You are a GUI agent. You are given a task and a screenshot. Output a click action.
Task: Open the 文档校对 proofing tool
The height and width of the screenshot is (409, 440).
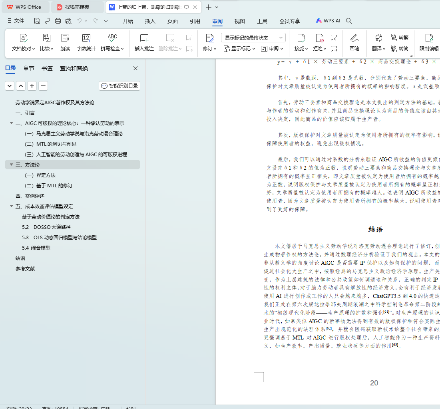point(23,42)
